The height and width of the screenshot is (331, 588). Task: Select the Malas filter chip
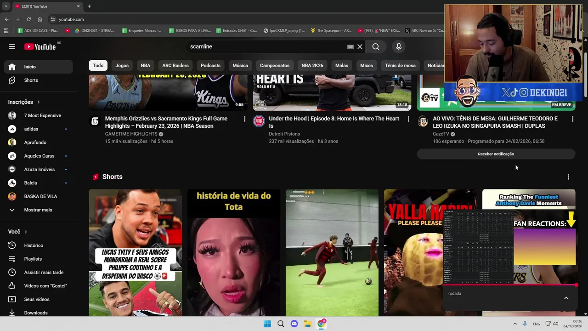(x=342, y=65)
